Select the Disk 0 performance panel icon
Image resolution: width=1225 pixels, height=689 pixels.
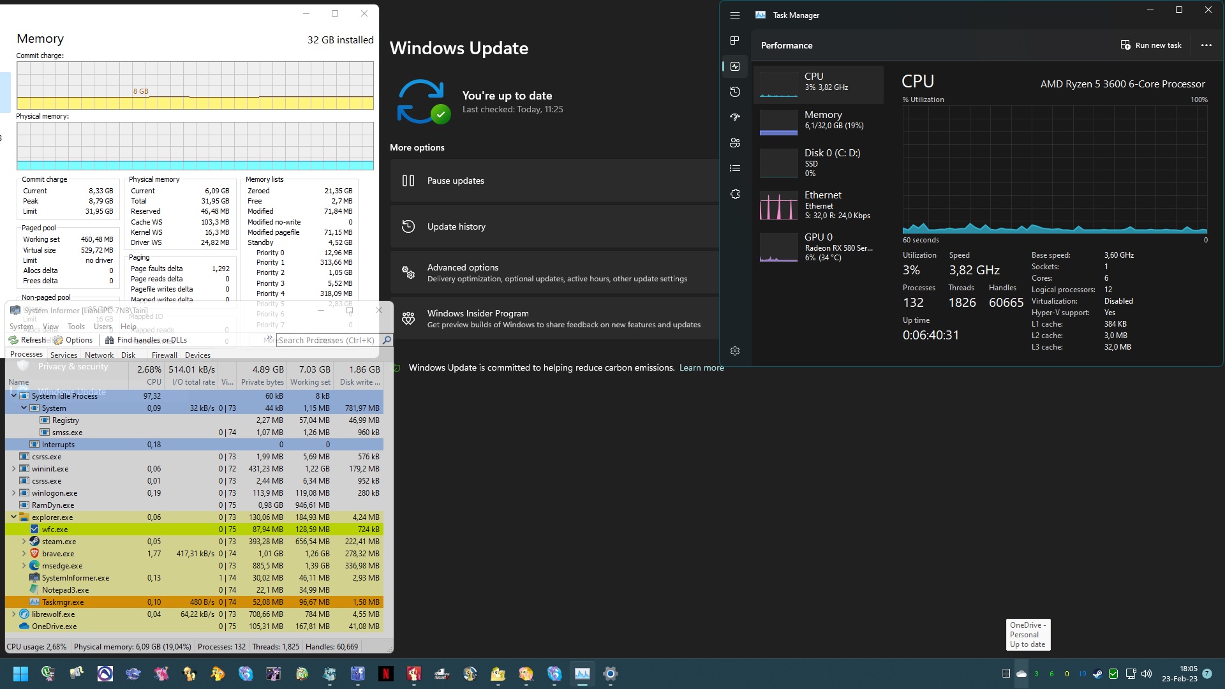point(777,163)
